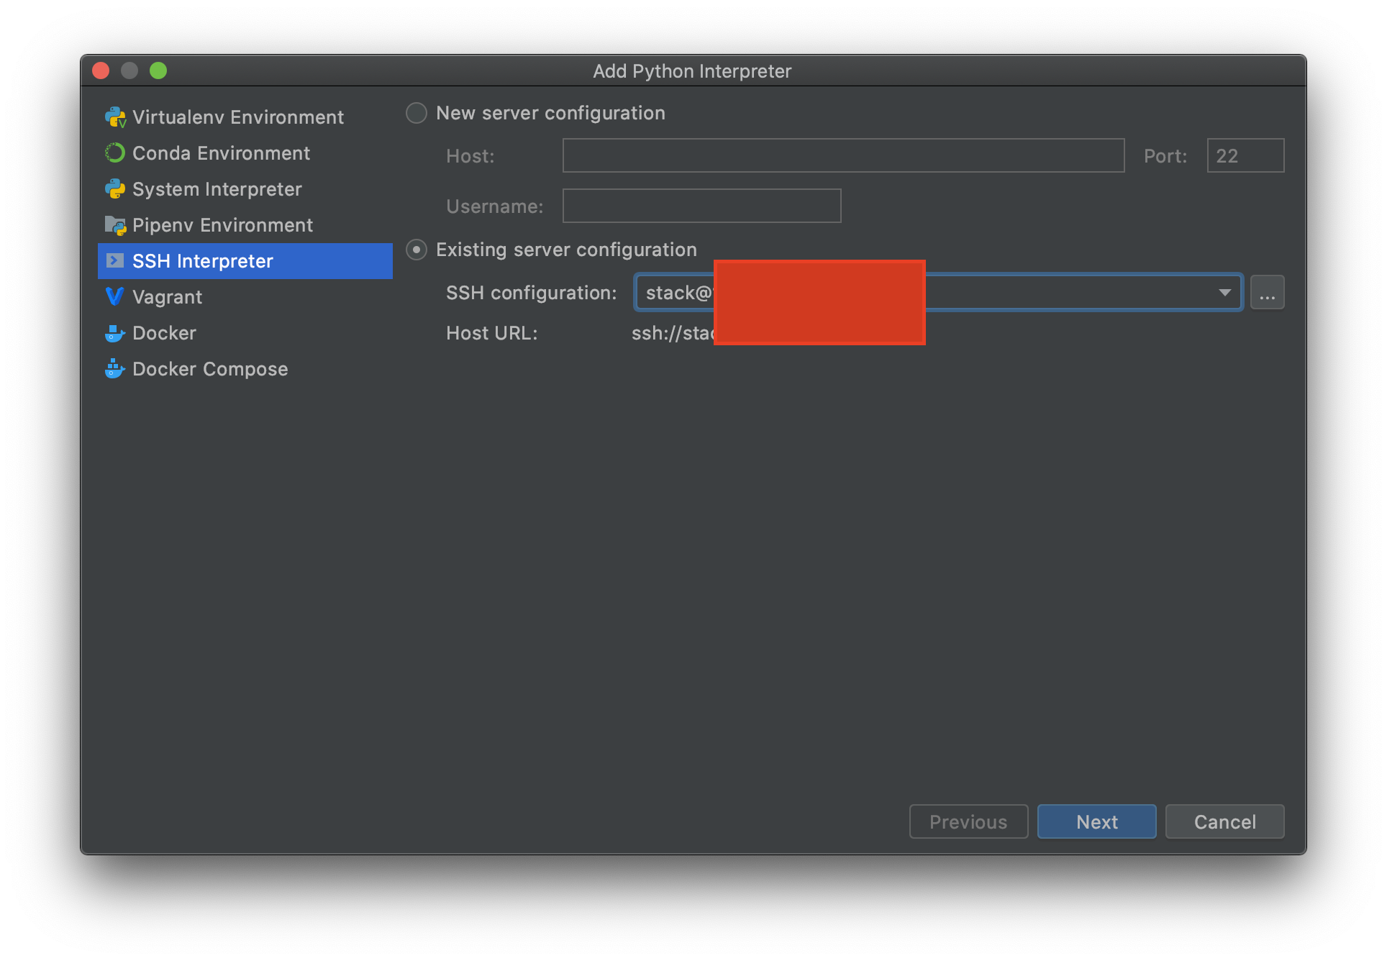The height and width of the screenshot is (961, 1387).
Task: Click the Port number field
Action: [x=1245, y=155]
